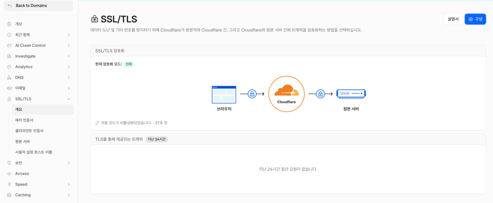The width and height of the screenshot is (493, 203).
Task: Click the Investigate document icon
Action: (x=9, y=56)
